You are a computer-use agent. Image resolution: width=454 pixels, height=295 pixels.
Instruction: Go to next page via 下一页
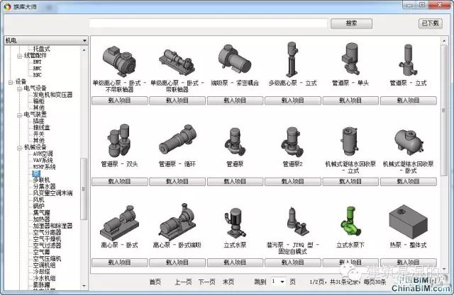(206, 282)
